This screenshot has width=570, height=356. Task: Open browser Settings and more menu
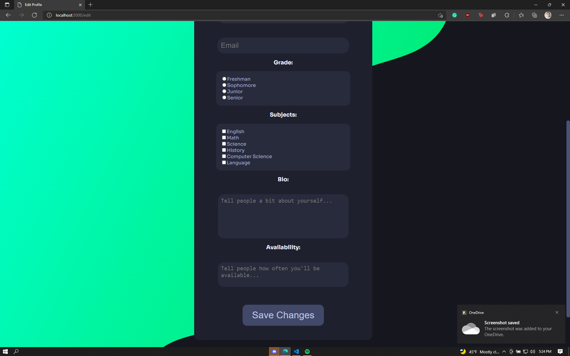coord(561,15)
